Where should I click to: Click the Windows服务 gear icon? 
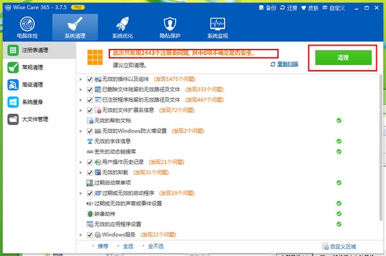click(x=98, y=235)
